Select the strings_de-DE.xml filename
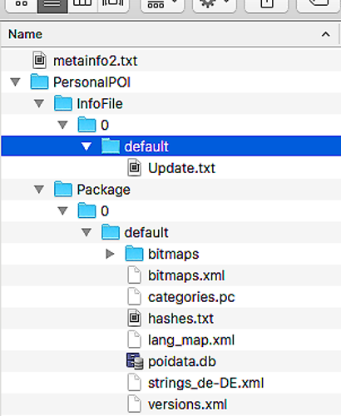 click(205, 384)
